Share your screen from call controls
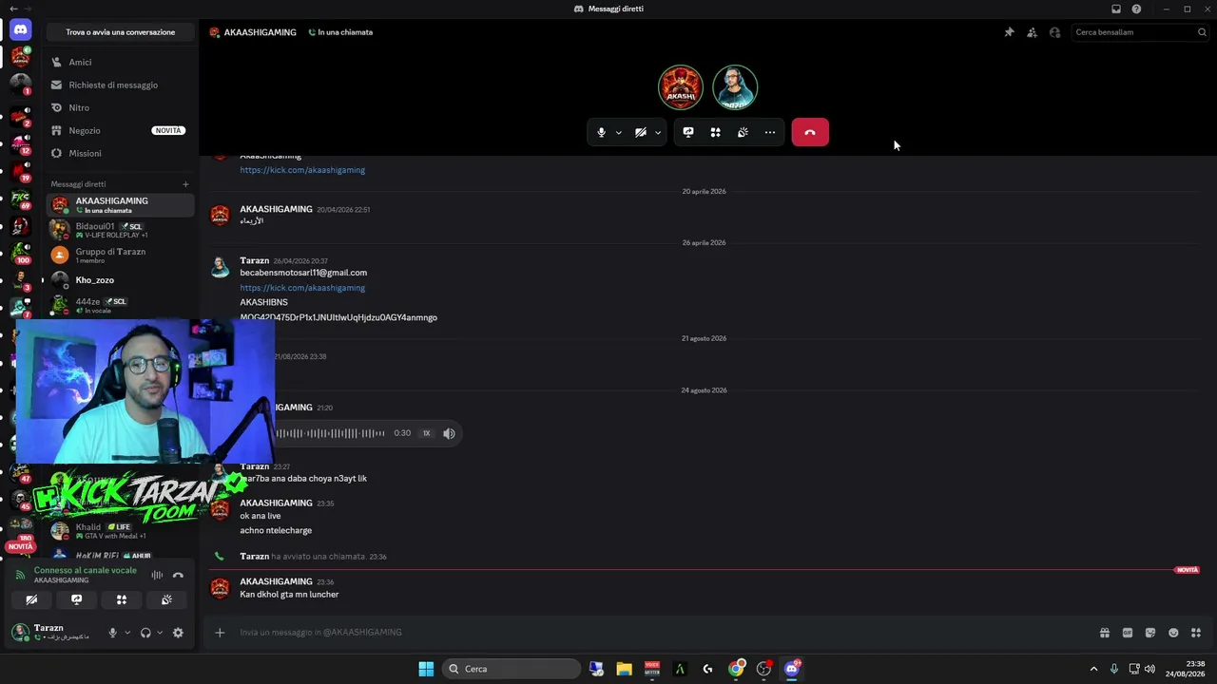 688,132
